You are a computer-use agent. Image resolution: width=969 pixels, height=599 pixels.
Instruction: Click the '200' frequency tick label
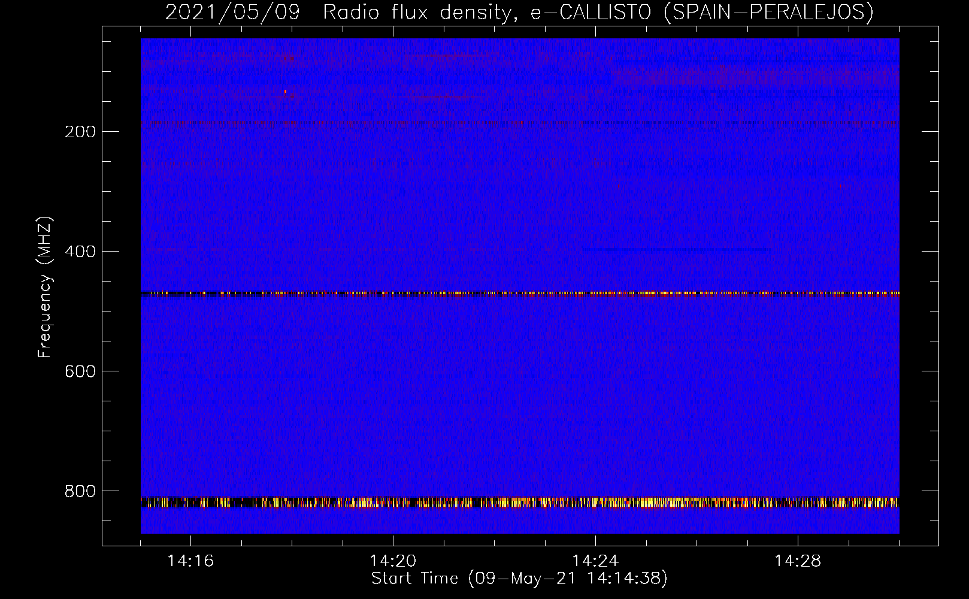(80, 132)
